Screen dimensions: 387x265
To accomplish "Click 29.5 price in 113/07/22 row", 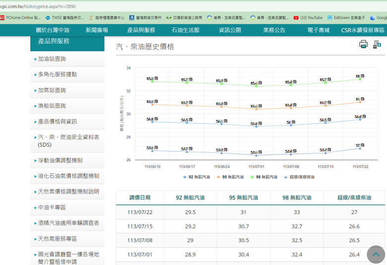I will (x=190, y=212).
